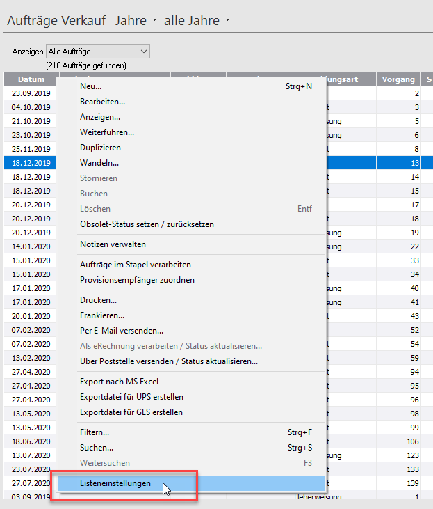Sort by the Vorgang column header
The width and height of the screenshot is (433, 509).
click(x=398, y=79)
